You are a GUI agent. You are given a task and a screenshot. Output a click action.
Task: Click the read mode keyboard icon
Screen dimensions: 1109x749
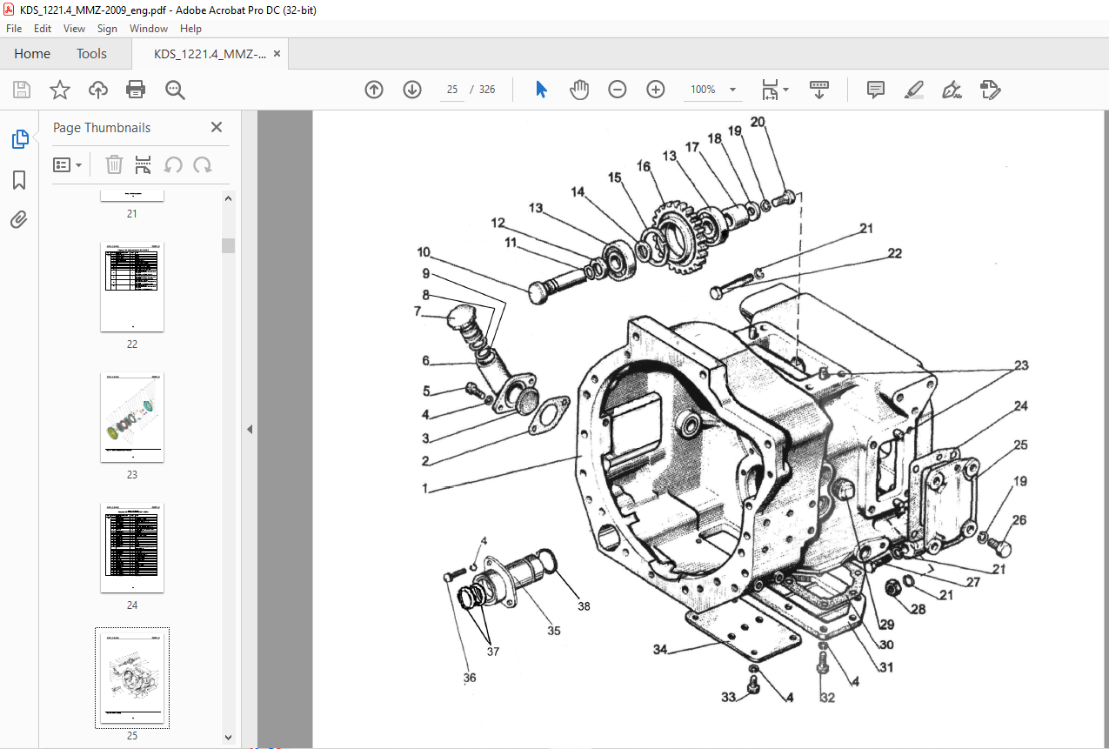[x=819, y=90]
